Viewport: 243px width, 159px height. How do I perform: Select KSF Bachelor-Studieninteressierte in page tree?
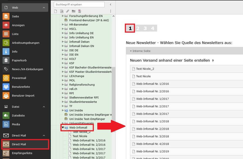[x=90, y=68]
